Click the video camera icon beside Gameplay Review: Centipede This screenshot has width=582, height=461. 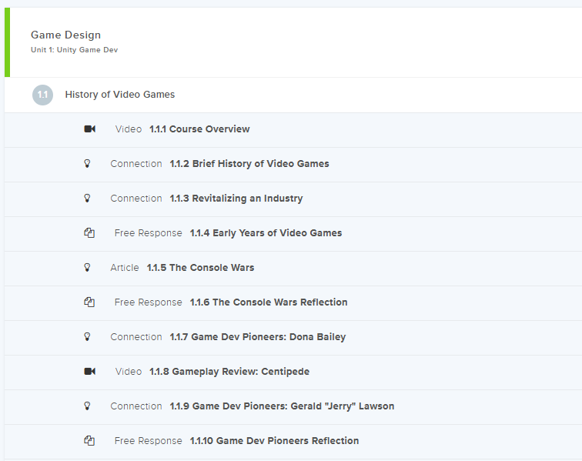click(x=90, y=371)
